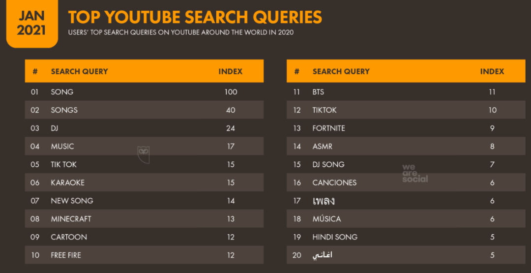The image size is (531, 273).
Task: Click the Top YouTube Search Queries title
Action: (195, 17)
